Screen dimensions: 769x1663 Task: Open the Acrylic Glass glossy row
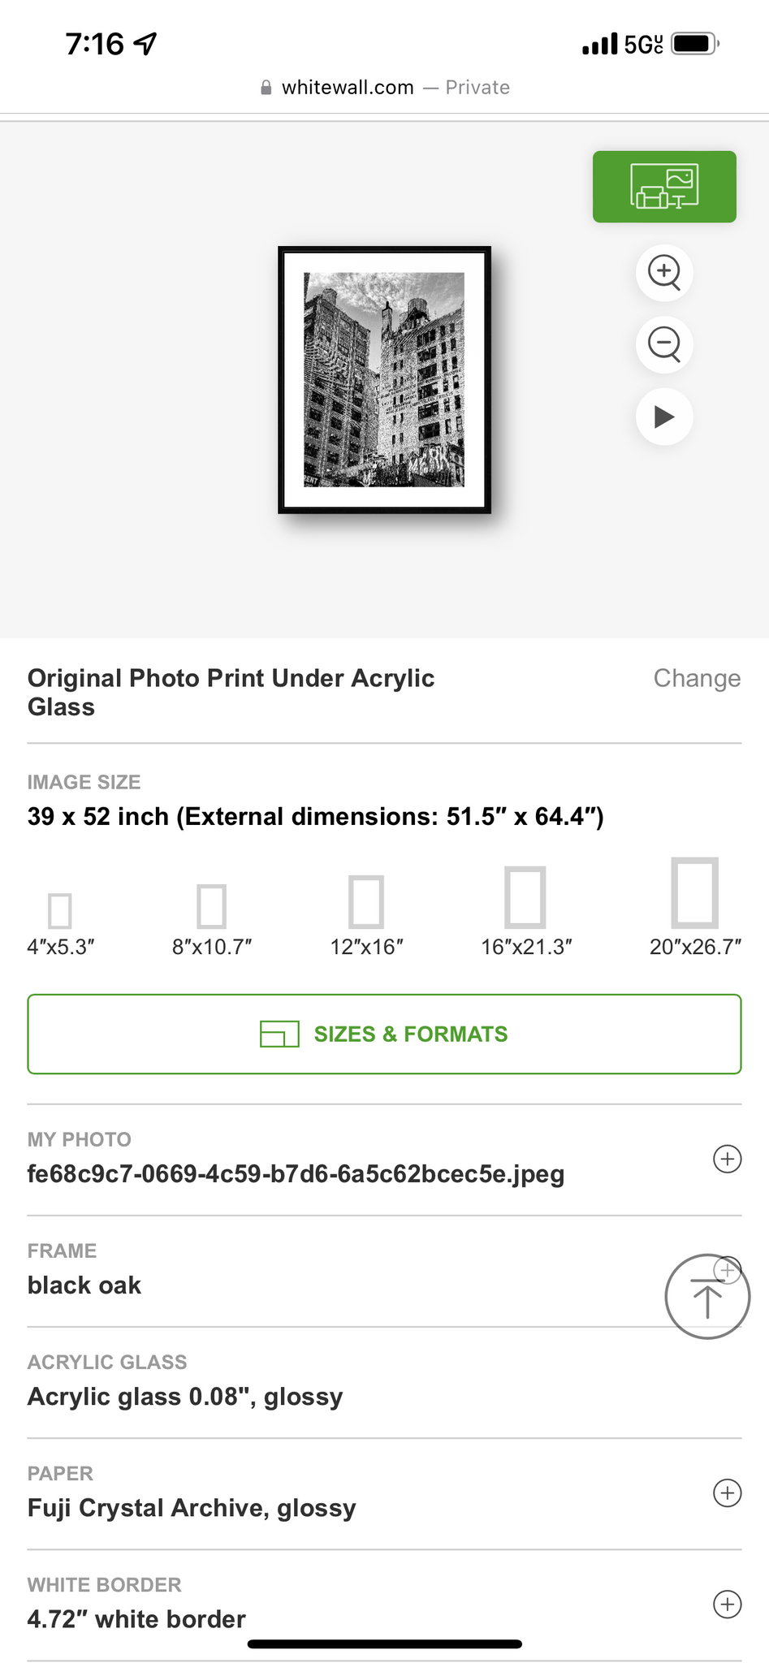coord(325,1382)
